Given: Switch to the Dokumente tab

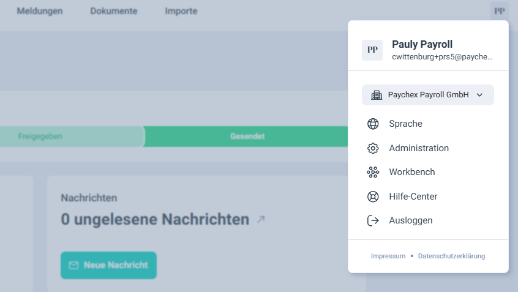Looking at the screenshot, I should point(114,11).
